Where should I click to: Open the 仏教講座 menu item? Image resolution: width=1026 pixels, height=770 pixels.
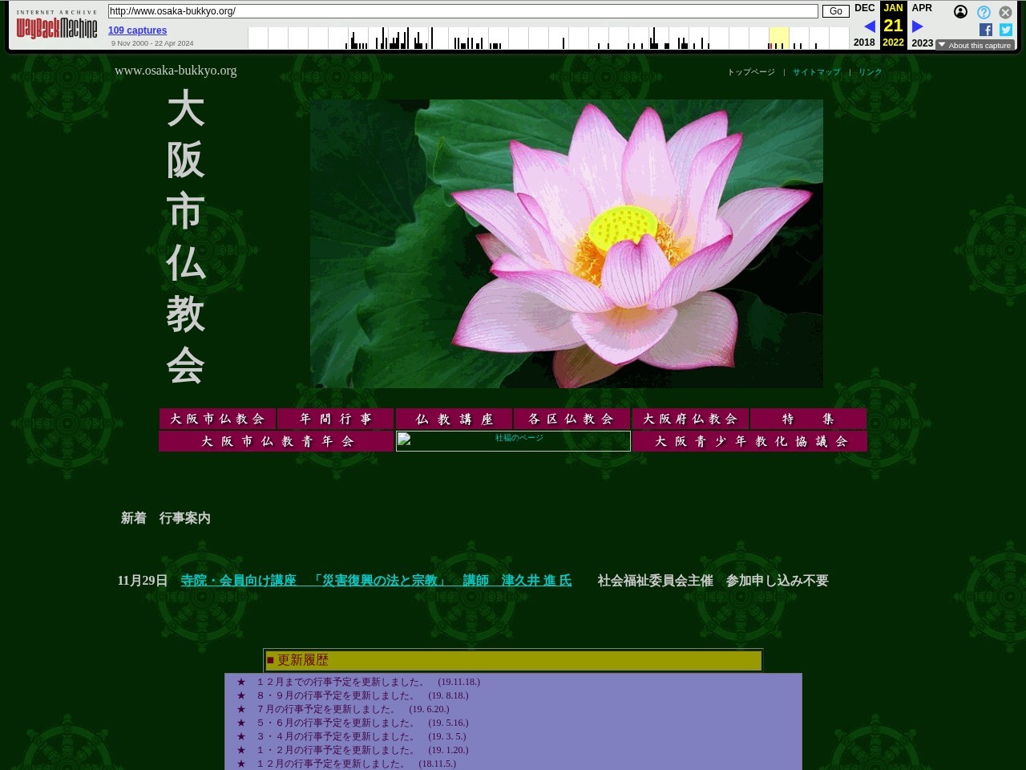pyautogui.click(x=454, y=419)
